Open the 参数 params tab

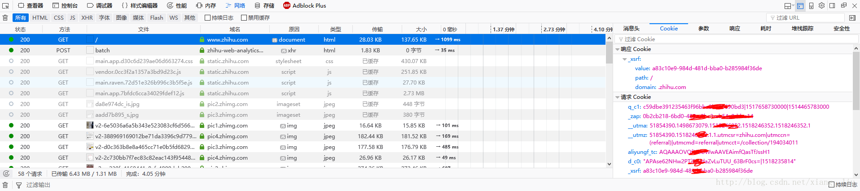tap(703, 29)
